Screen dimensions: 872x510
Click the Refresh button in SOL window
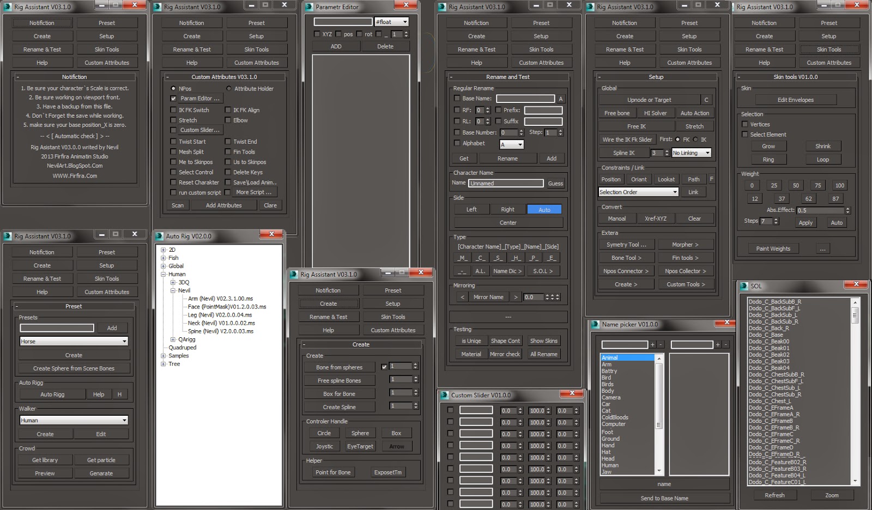pos(774,495)
